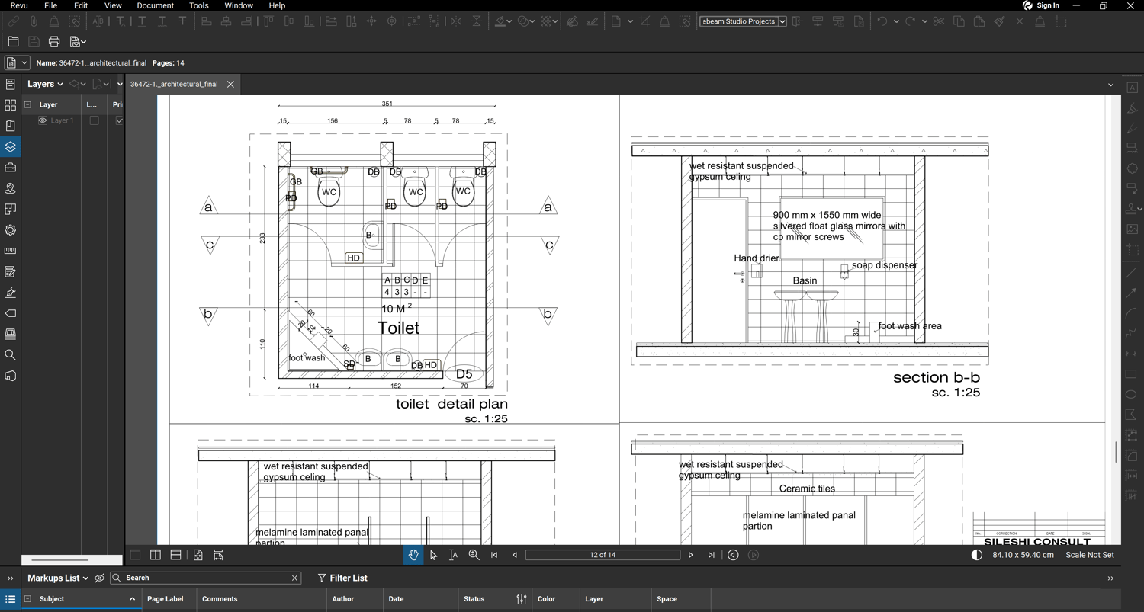The width and height of the screenshot is (1144, 612).
Task: Toggle list view icon in Markups List
Action: 11,599
